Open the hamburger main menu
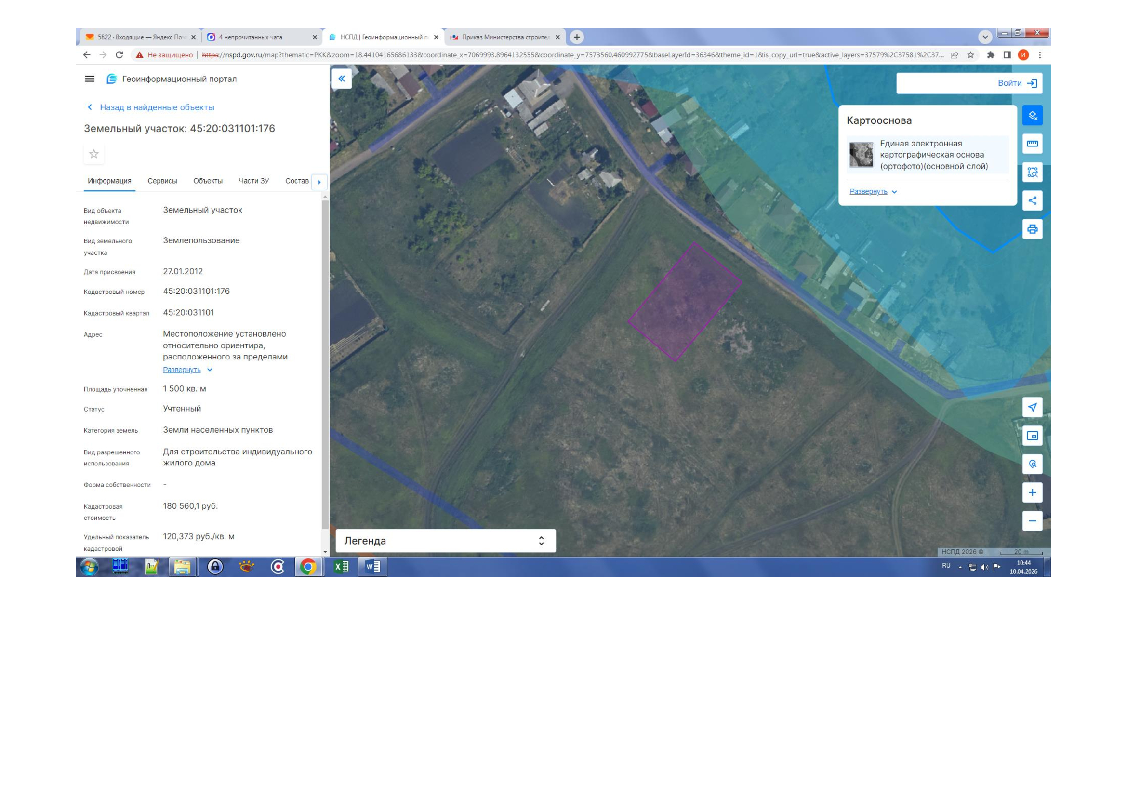This screenshot has height=797, width=1127. coord(90,79)
